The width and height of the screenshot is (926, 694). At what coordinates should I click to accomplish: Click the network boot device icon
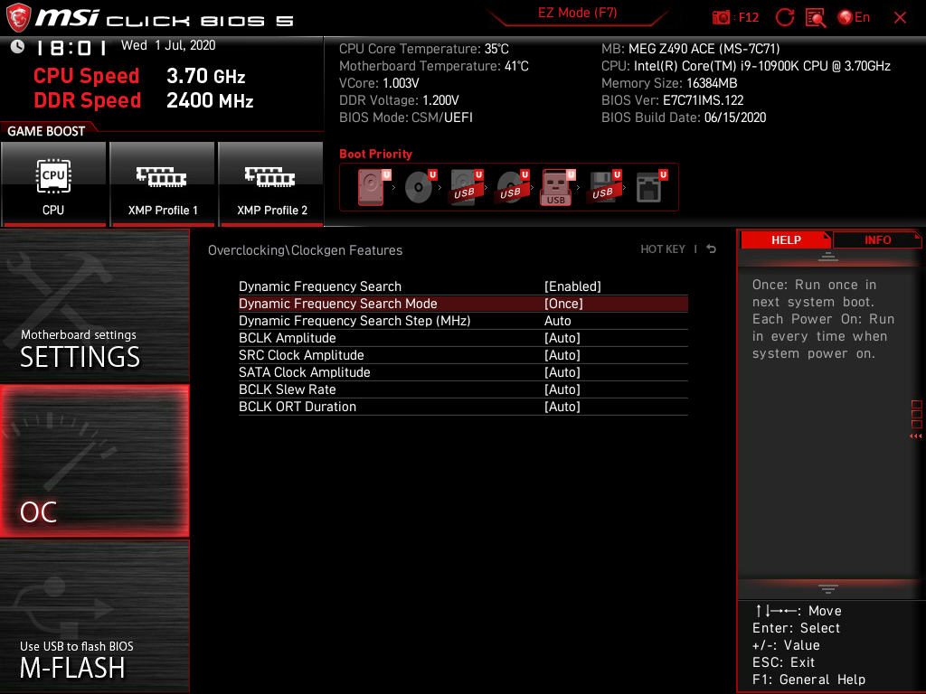click(649, 187)
